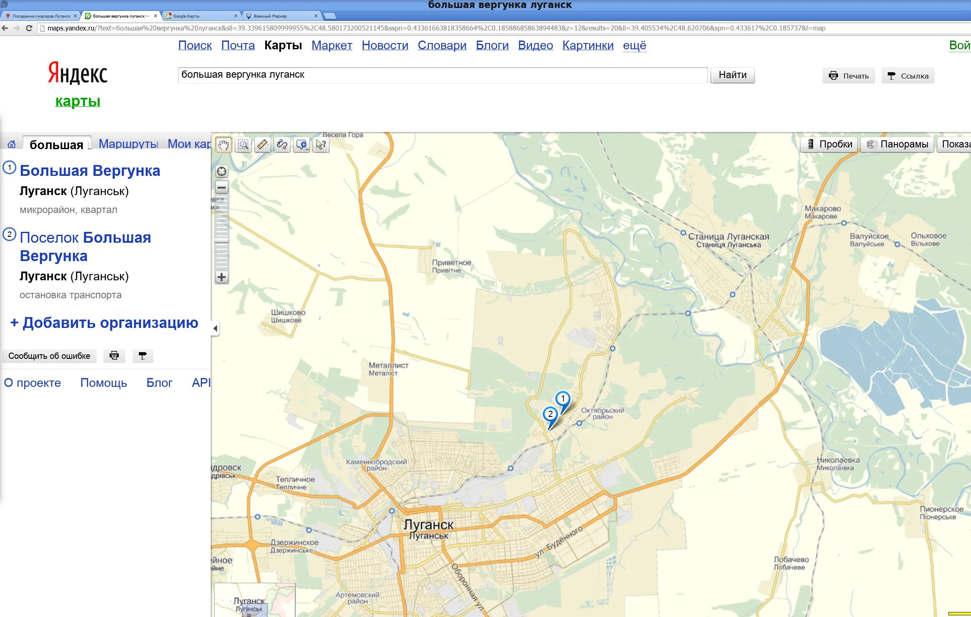Open a new browser tab

(x=330, y=16)
